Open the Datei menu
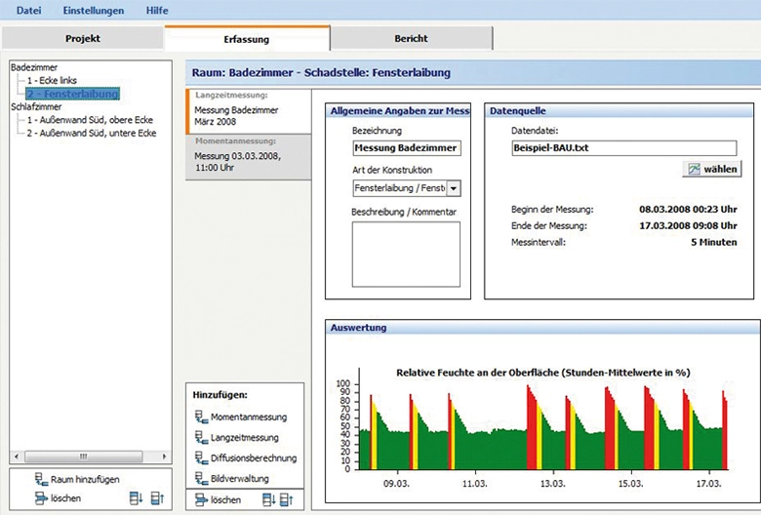Viewport: 761px width, 515px height. [x=29, y=11]
